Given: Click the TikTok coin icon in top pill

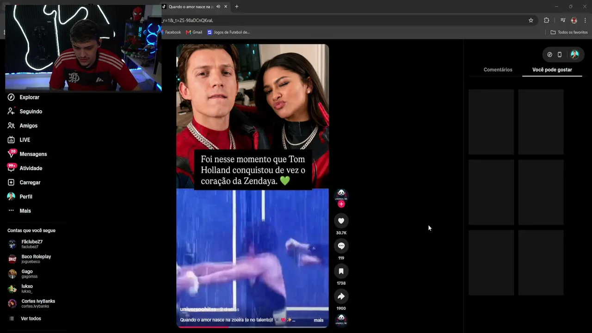Looking at the screenshot, I should [549, 55].
